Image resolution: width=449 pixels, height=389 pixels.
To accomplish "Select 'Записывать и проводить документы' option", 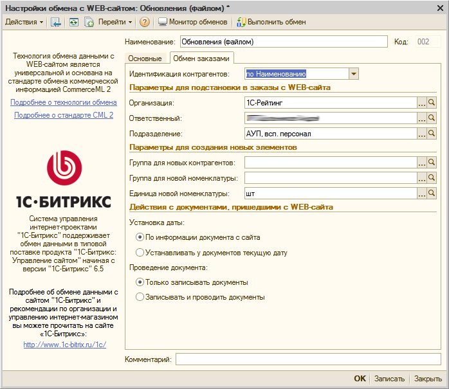I will point(140,297).
